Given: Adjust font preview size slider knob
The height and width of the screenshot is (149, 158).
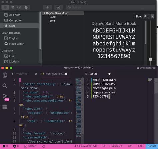Looking at the screenshot, I should point(150,59).
